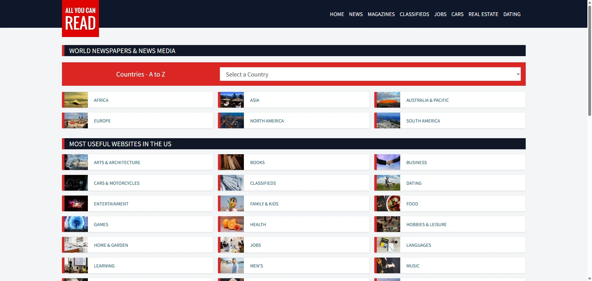Open the Africa newspapers link
The width and height of the screenshot is (592, 281).
101,100
